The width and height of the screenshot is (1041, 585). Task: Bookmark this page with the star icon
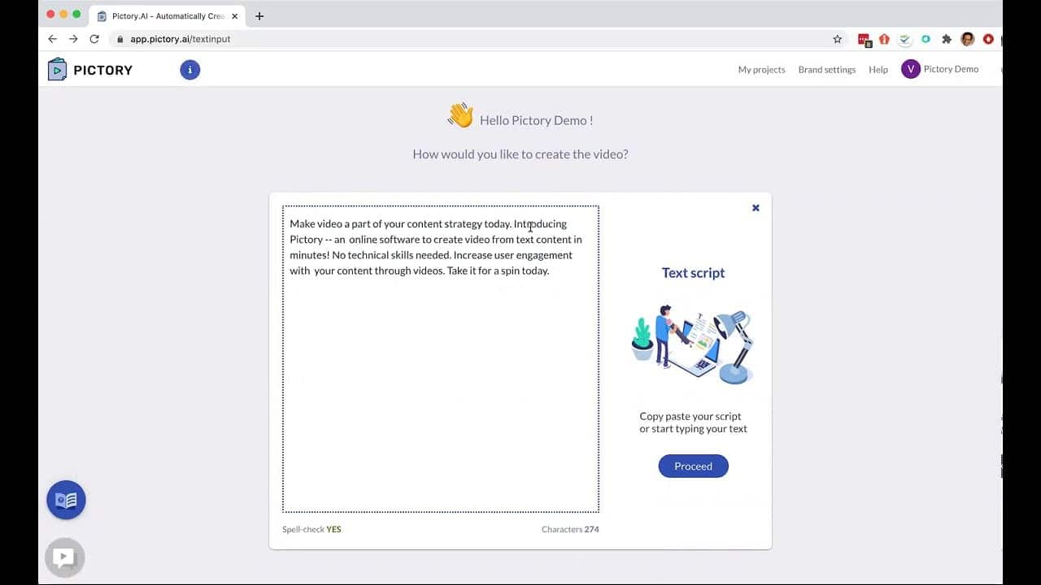[x=838, y=39]
